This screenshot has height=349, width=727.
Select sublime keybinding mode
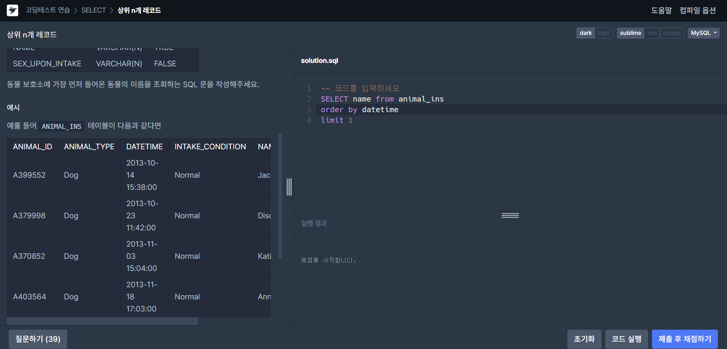click(x=630, y=33)
